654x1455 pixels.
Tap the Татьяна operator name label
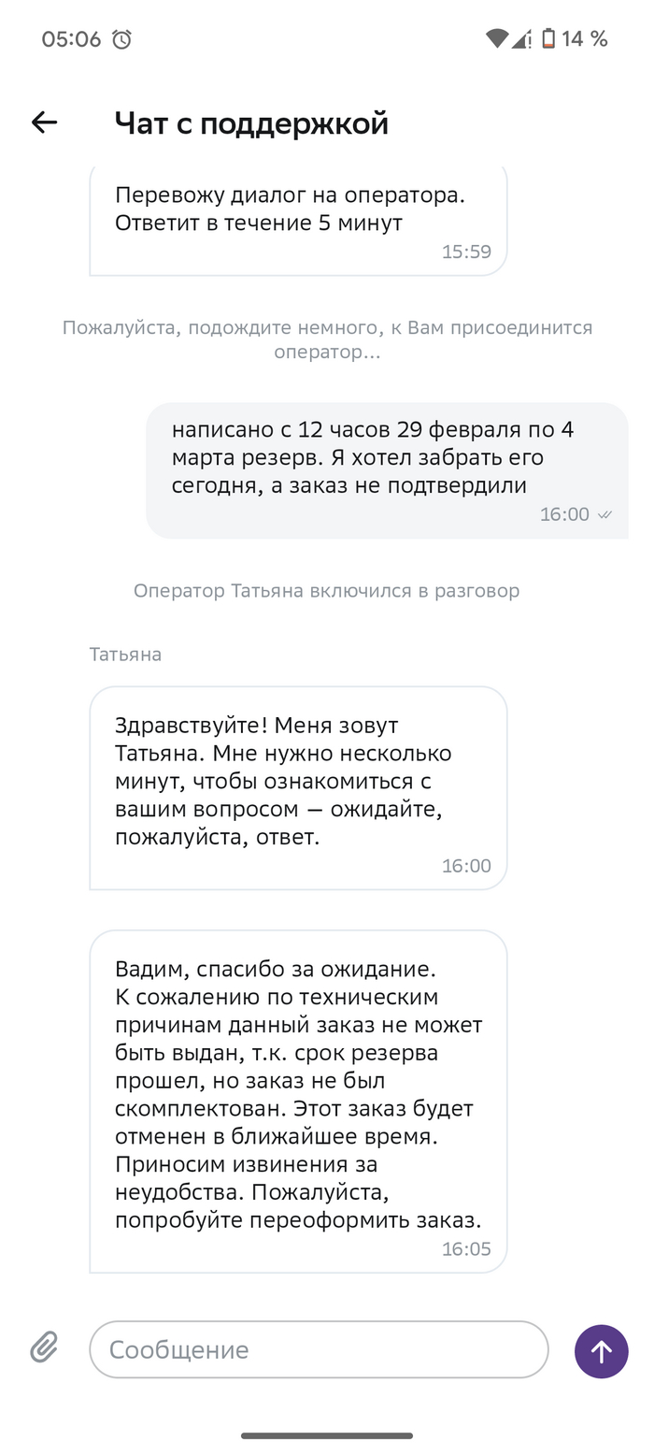[125, 655]
